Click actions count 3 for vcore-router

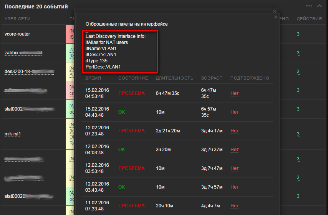[298, 34]
